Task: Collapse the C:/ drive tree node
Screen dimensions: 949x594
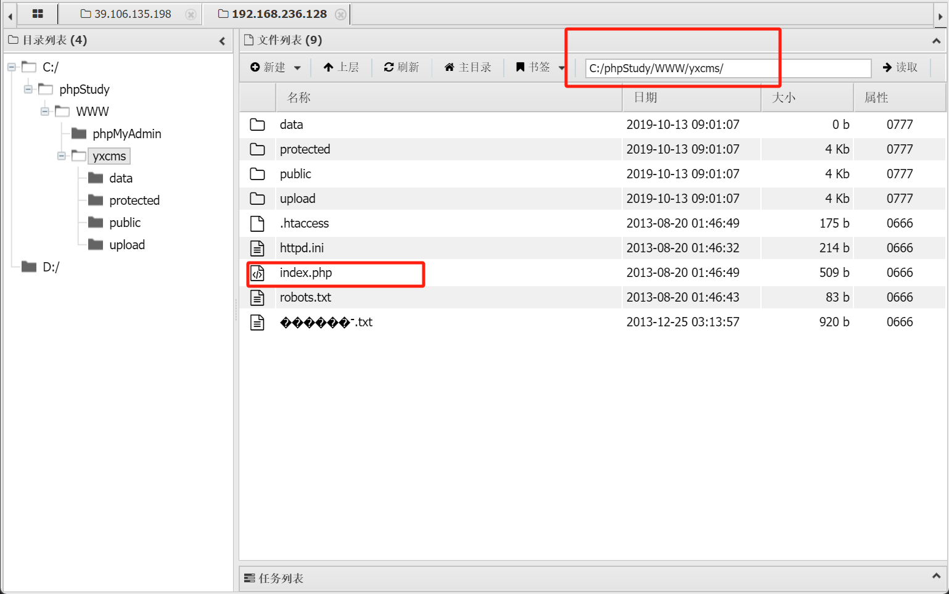Action: click(x=12, y=67)
